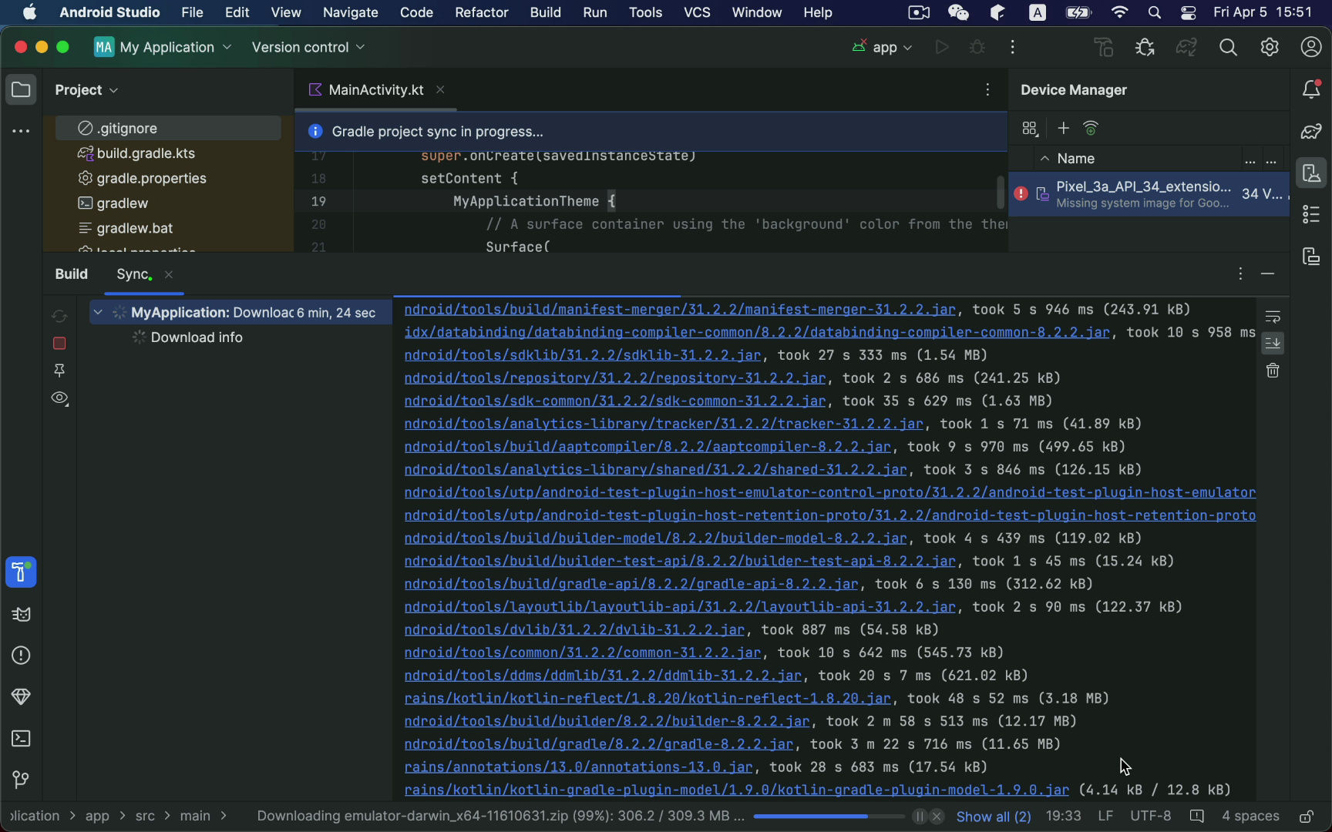Select the Pixel_3a_API_34 device row

(1149, 194)
